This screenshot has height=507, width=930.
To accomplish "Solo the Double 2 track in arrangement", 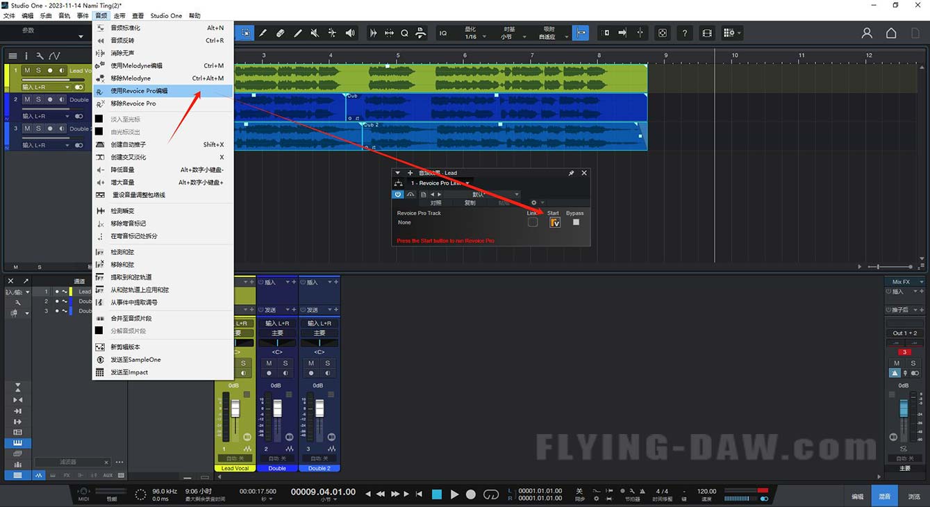I will click(38, 128).
